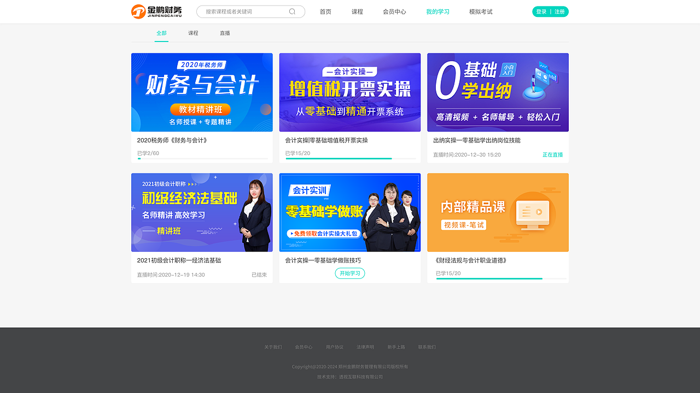Open 模拟考试 in the top menu
700x393 pixels.
(x=480, y=11)
